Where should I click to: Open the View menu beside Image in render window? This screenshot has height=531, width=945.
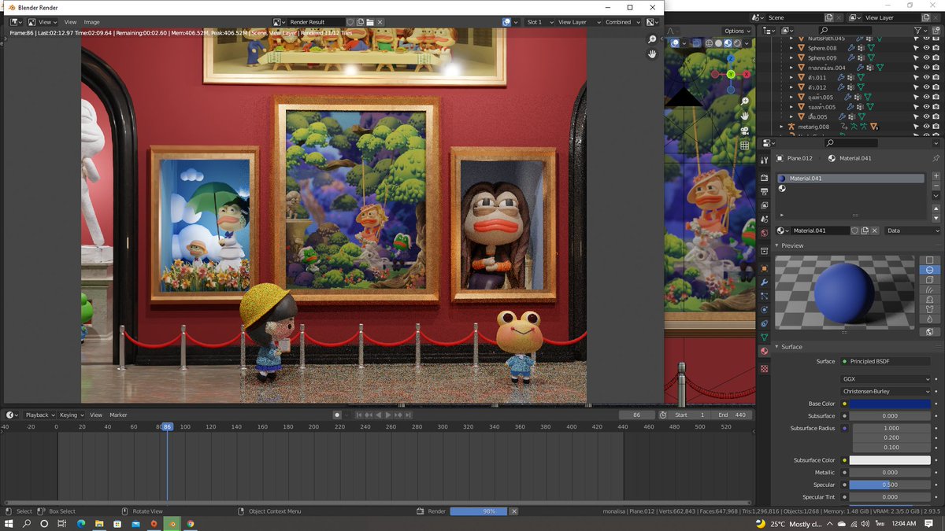70,22
